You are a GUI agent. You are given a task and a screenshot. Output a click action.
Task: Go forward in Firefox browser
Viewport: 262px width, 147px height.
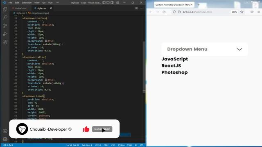click(x=157, y=12)
